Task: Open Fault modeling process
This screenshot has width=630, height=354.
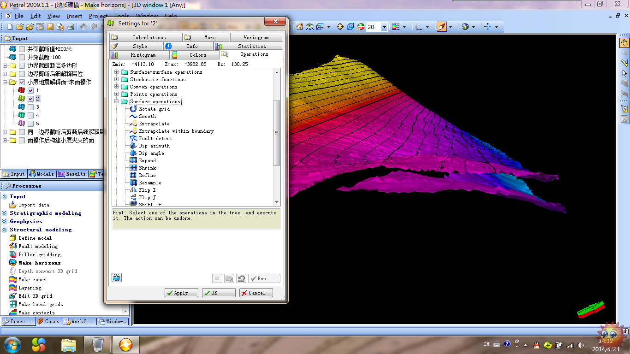Action: tap(38, 246)
